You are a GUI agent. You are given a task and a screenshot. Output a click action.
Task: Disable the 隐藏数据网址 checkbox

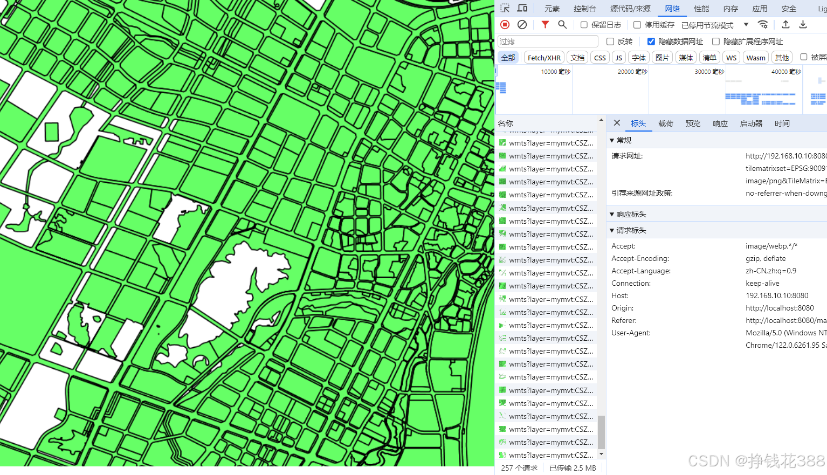(x=651, y=41)
